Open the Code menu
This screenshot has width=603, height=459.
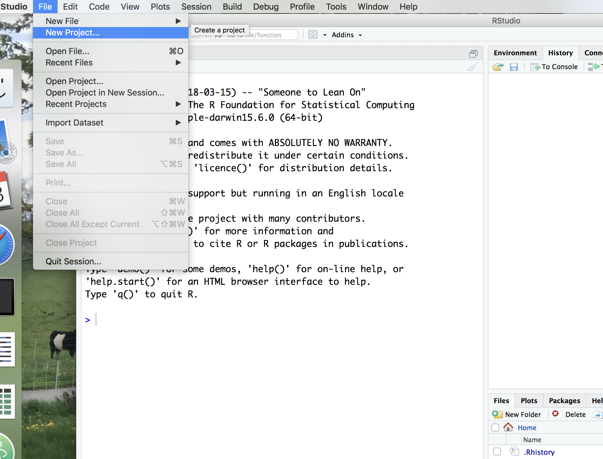coord(99,7)
